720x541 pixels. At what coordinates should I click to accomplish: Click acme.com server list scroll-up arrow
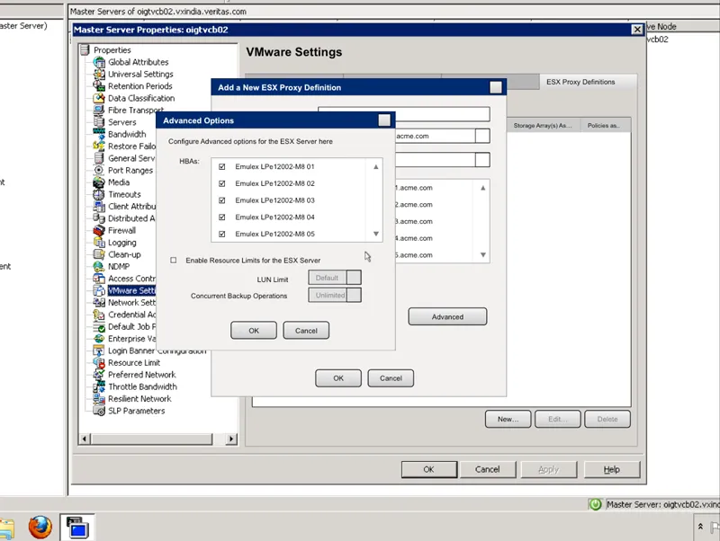pyautogui.click(x=482, y=188)
